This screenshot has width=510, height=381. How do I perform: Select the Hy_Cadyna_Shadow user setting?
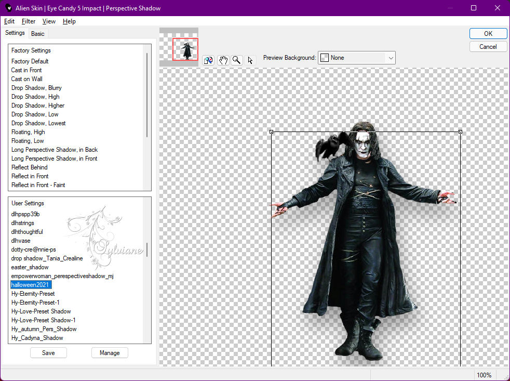[37, 338]
